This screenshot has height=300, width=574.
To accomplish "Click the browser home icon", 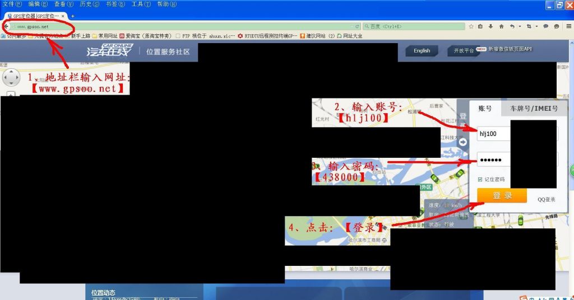I will coord(501,26).
